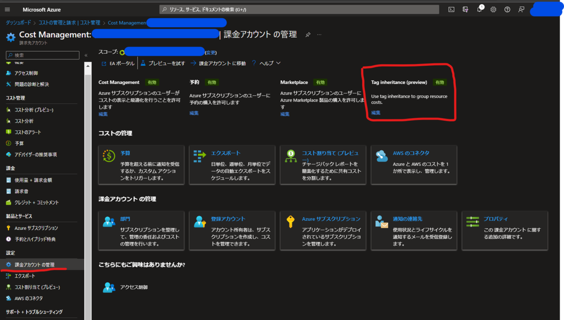Open アクセス制御 in the sidebar

(x=26, y=73)
